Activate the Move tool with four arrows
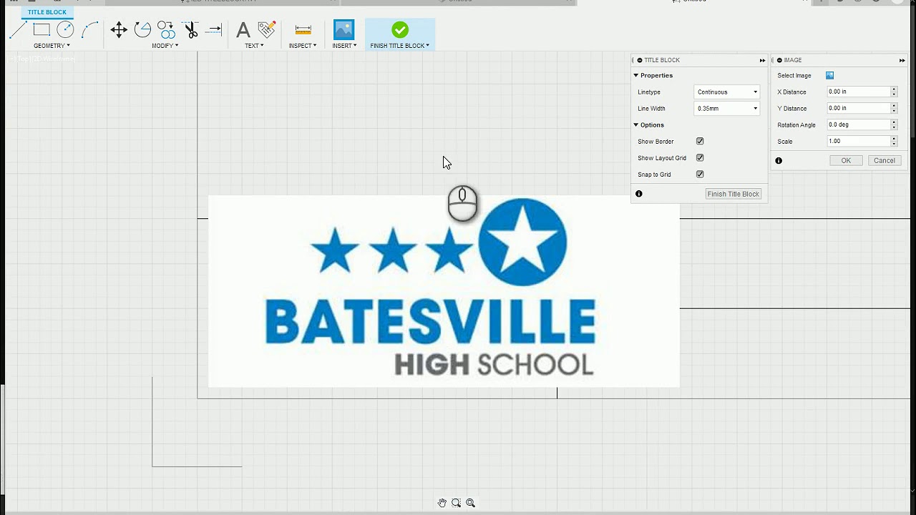916x515 pixels. (x=119, y=29)
